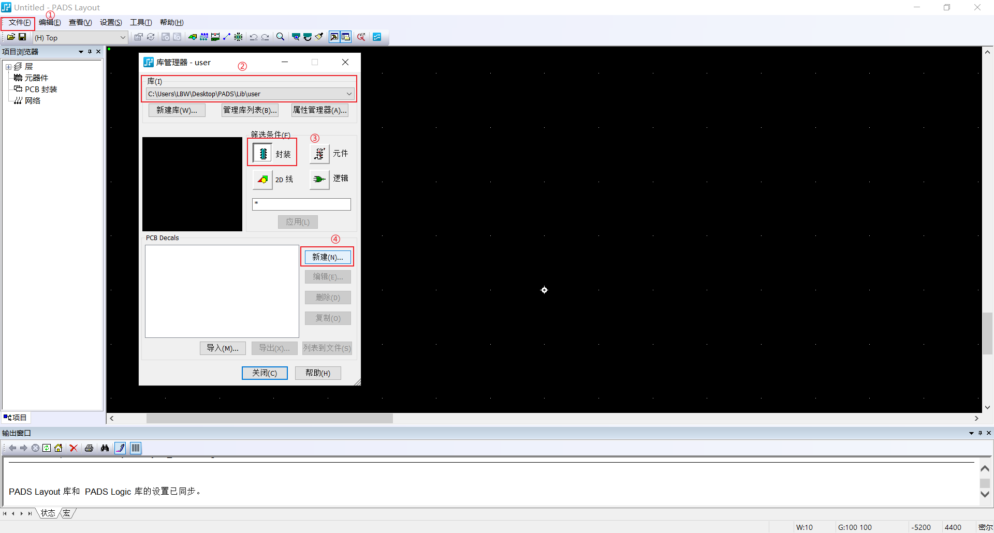Activate the Zoom magnifier tool
The image size is (994, 533).
280,37
